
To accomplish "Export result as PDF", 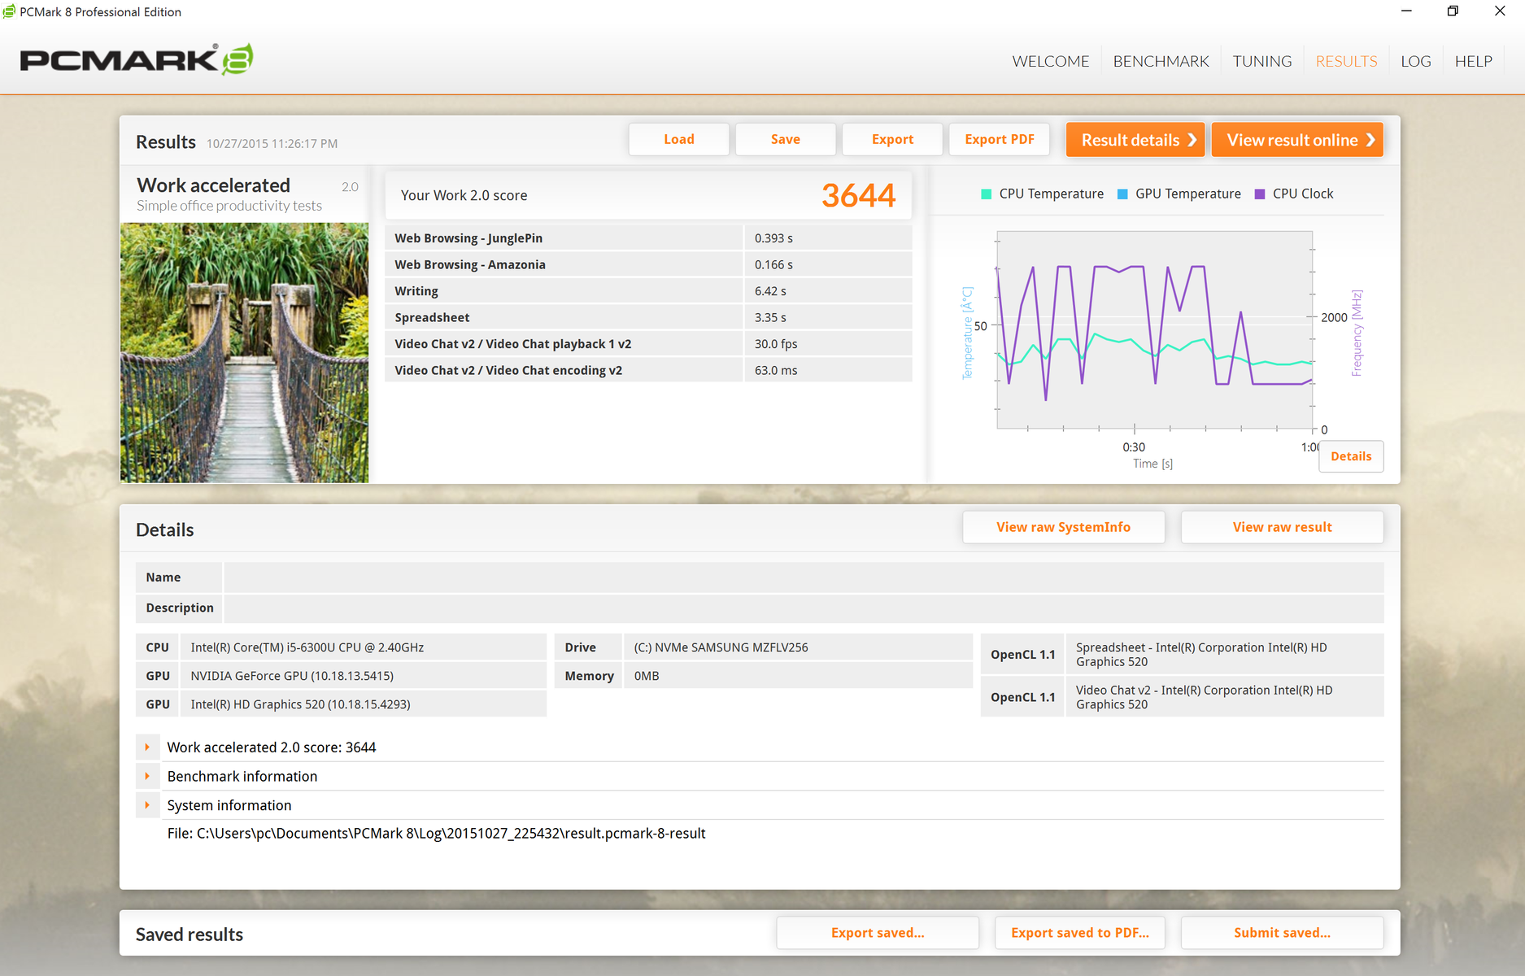I will point(1000,139).
